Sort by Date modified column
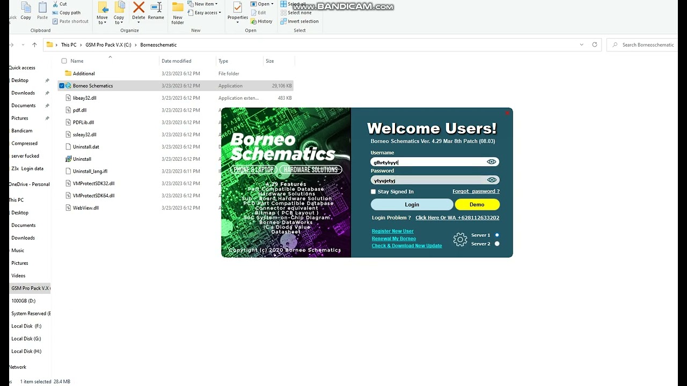Viewport: 687px width, 386px height. [x=176, y=61]
